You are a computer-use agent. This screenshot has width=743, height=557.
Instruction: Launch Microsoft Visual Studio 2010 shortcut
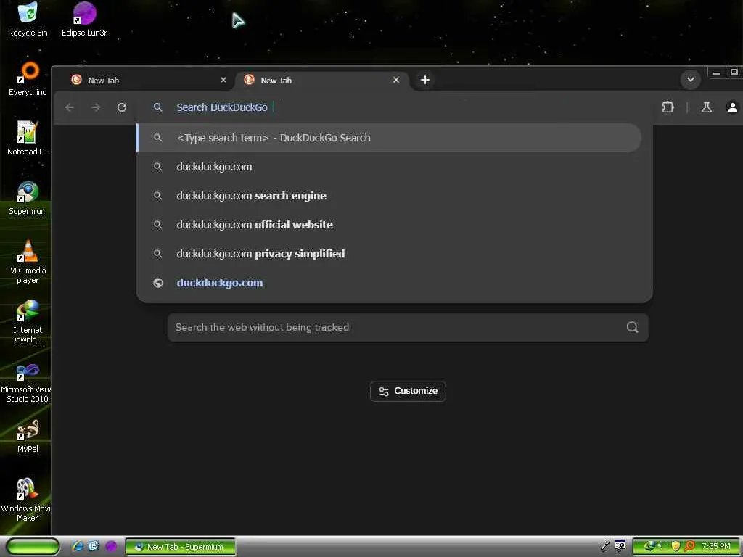[26, 381]
